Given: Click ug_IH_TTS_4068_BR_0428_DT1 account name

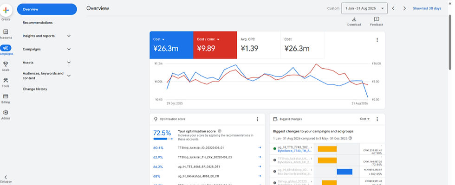Looking at the screenshot, I should pos(199,167).
